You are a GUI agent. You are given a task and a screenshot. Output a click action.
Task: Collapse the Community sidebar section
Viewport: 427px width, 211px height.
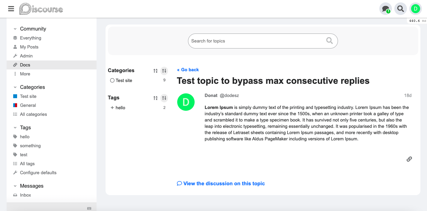point(15,29)
